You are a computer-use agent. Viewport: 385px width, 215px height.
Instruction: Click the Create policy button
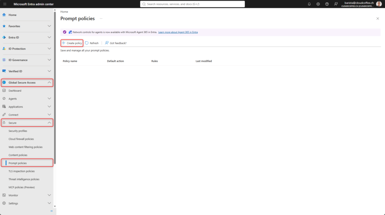coord(72,43)
